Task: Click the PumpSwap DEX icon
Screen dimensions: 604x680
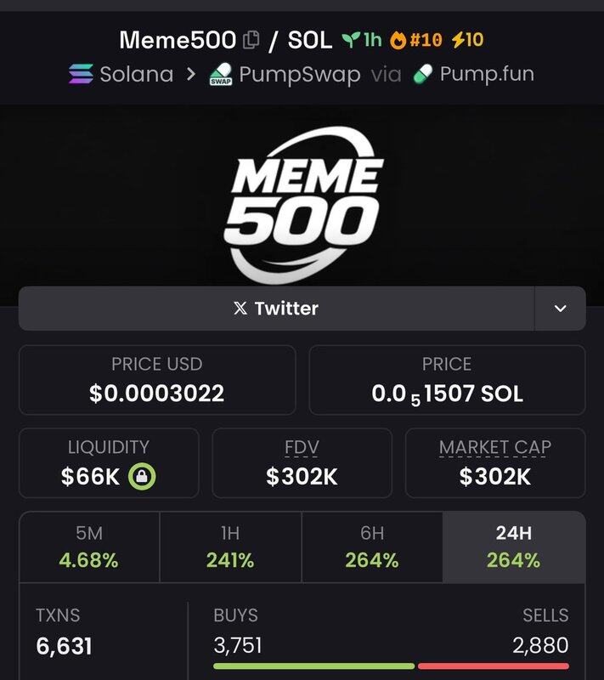Action: click(x=221, y=74)
